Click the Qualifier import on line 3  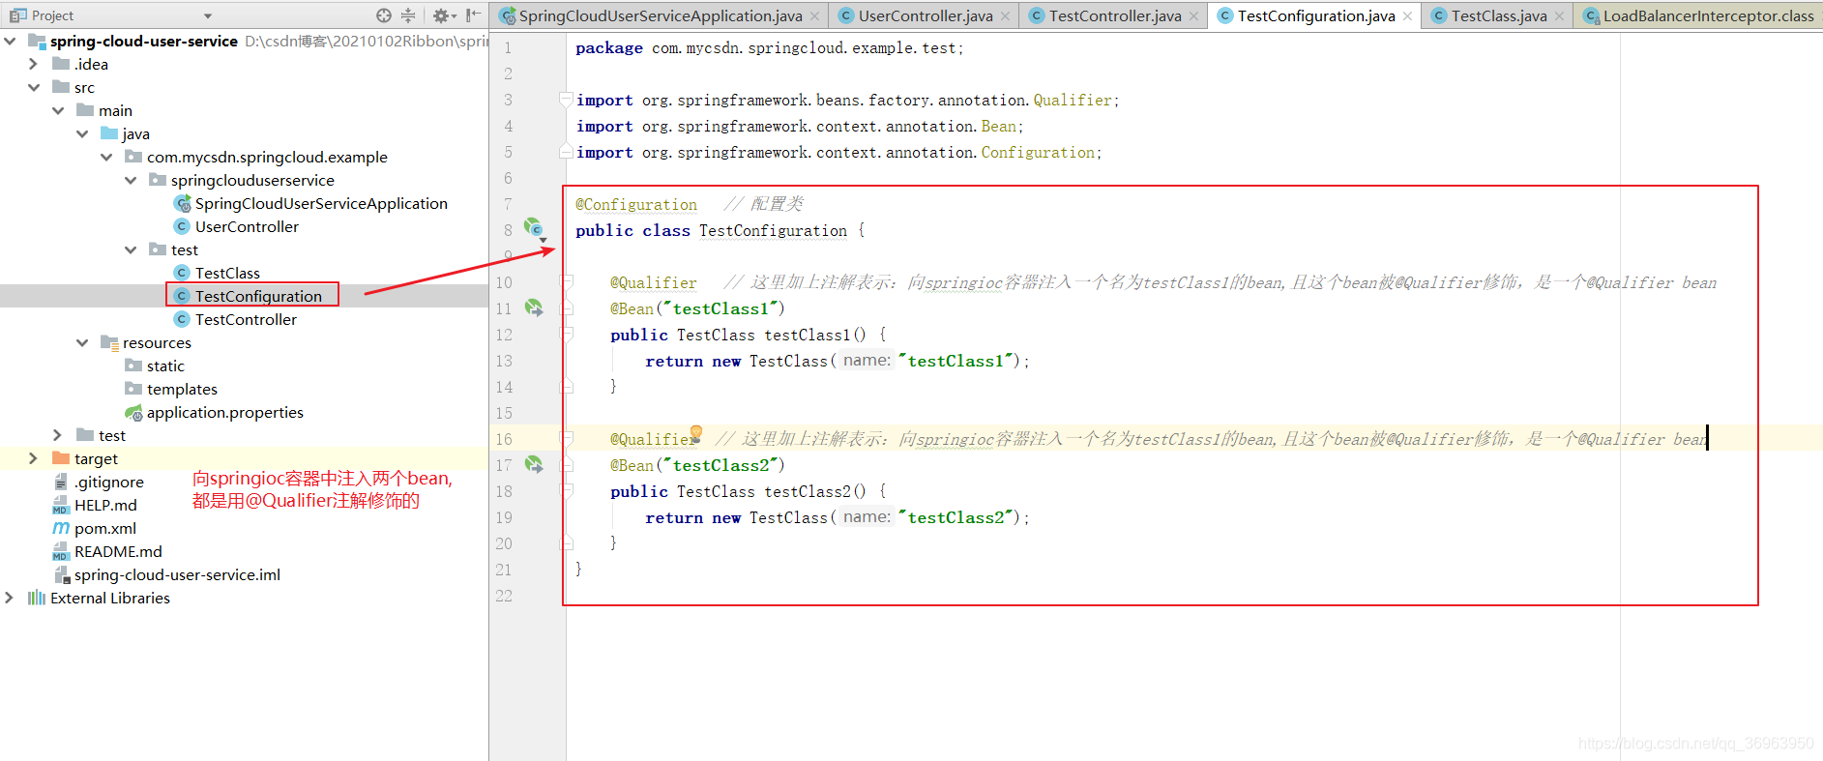click(x=1073, y=100)
